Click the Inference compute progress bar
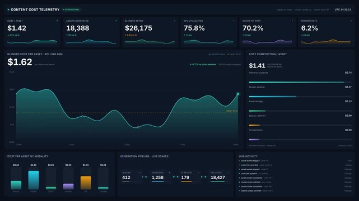This screenshot has width=359, height=201. click(300, 82)
